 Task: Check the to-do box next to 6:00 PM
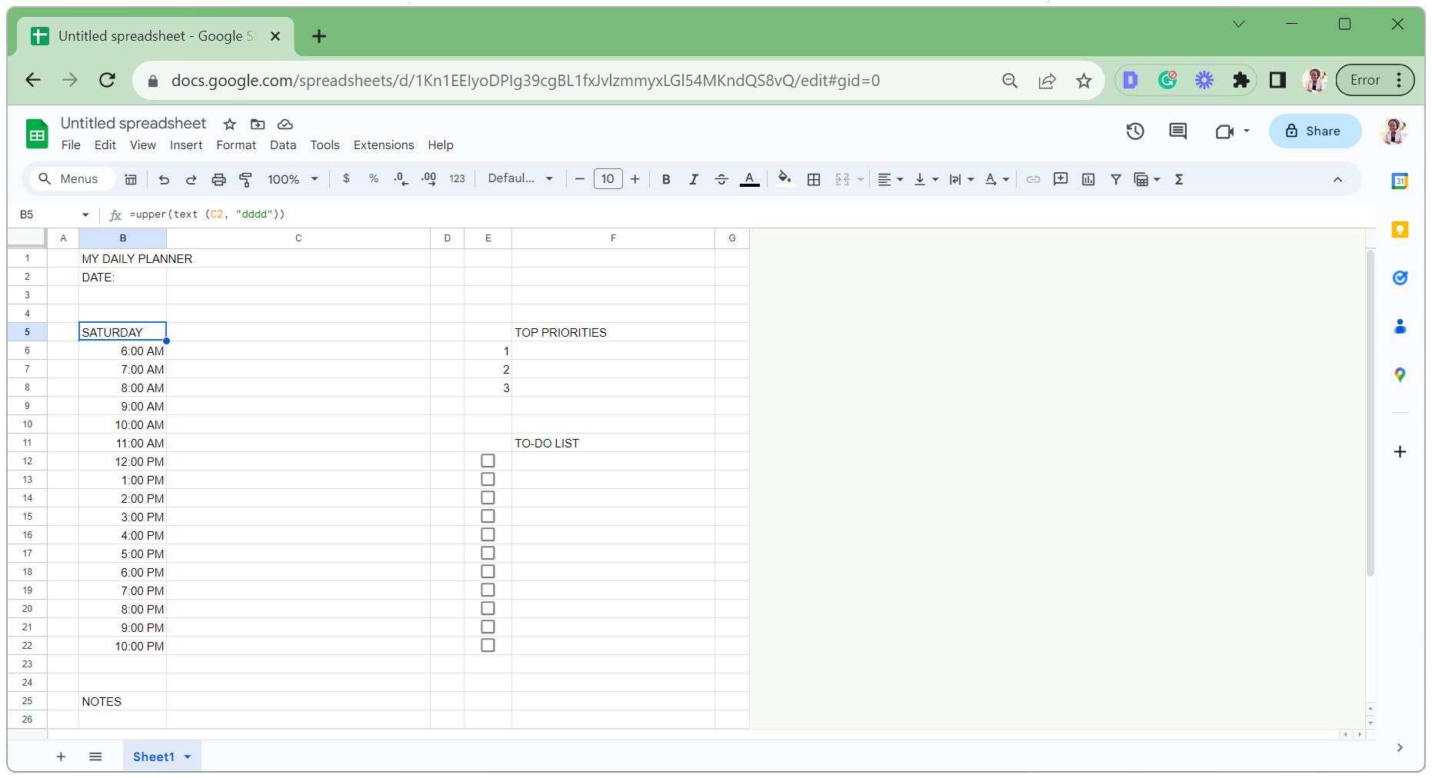(488, 571)
